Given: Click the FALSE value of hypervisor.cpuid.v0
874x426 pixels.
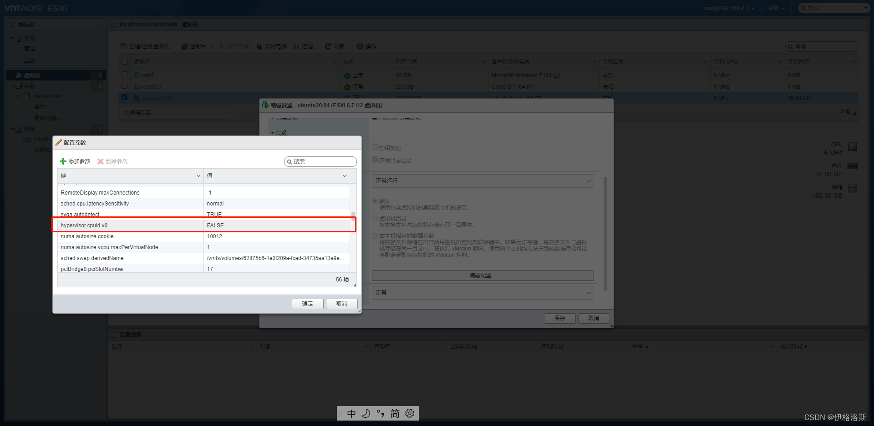Looking at the screenshot, I should pyautogui.click(x=215, y=226).
